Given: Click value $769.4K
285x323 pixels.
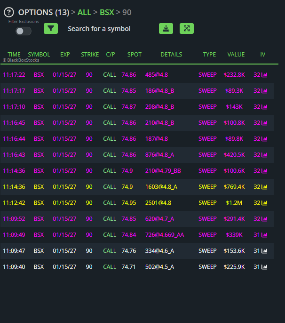Looking at the screenshot, I should (234, 187).
